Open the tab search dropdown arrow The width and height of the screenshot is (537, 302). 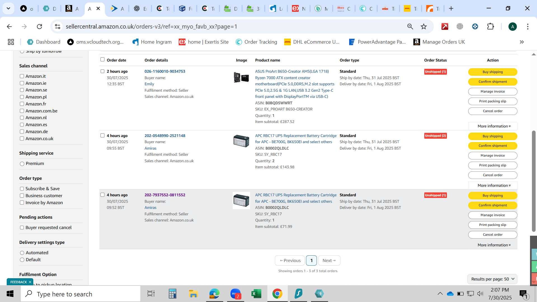click(8, 9)
